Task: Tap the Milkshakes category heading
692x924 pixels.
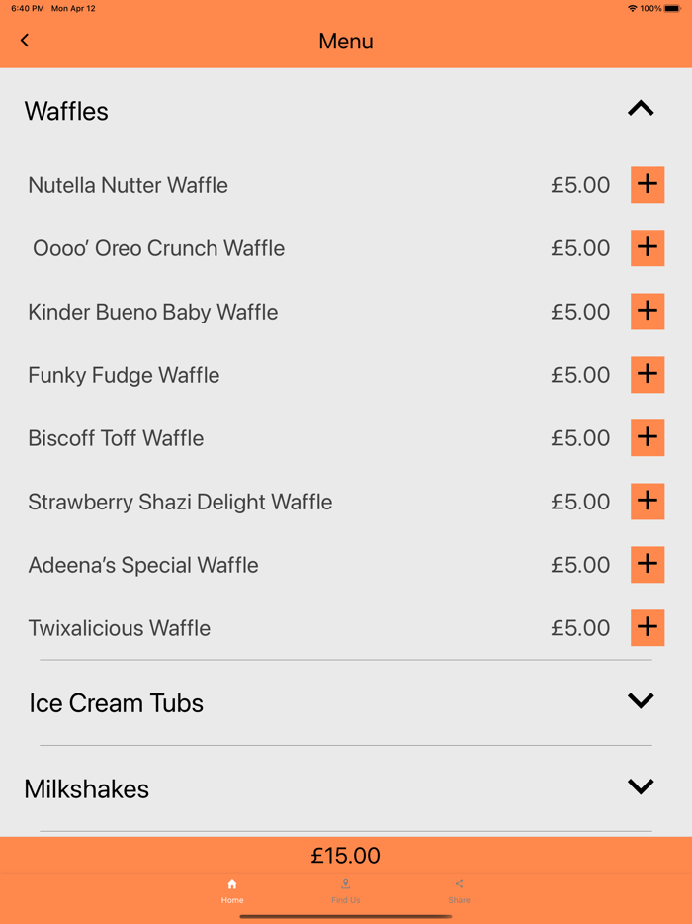Action: [x=87, y=789]
